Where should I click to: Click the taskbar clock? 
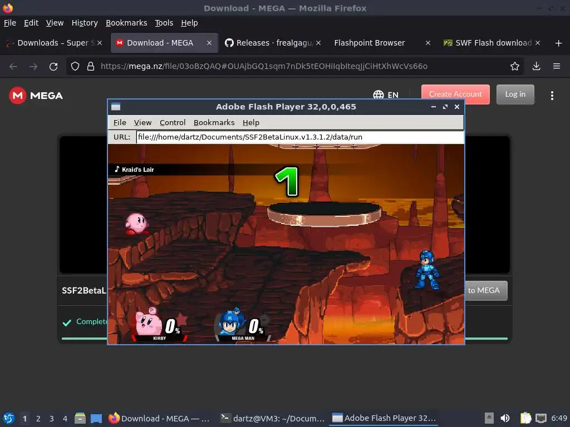pos(559,418)
